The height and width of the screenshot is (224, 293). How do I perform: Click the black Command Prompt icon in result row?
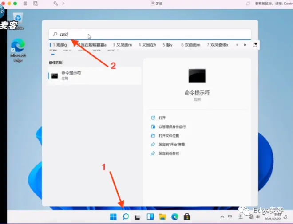pyautogui.click(x=55, y=75)
